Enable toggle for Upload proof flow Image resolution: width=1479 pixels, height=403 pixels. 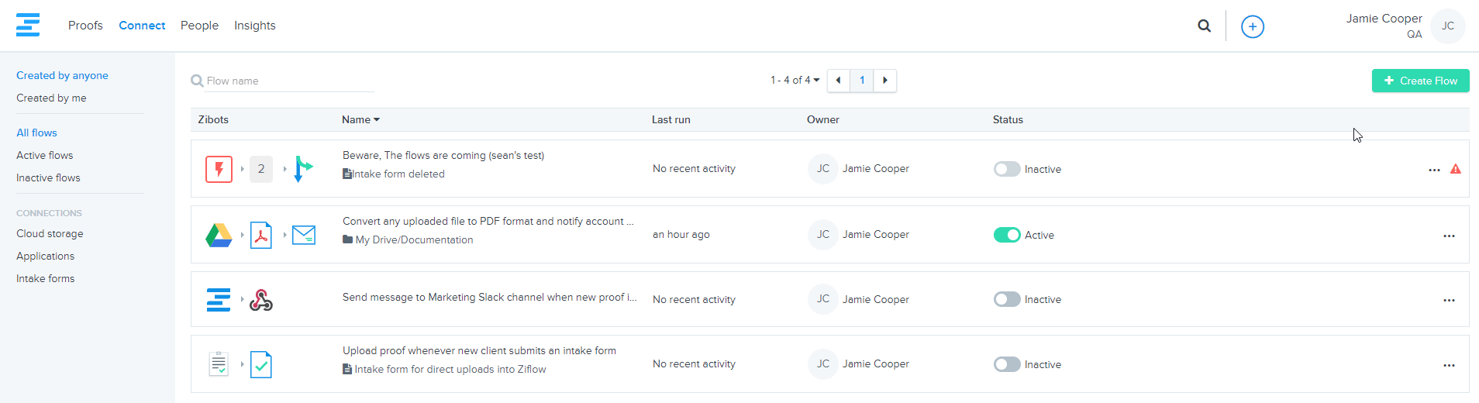[1006, 364]
